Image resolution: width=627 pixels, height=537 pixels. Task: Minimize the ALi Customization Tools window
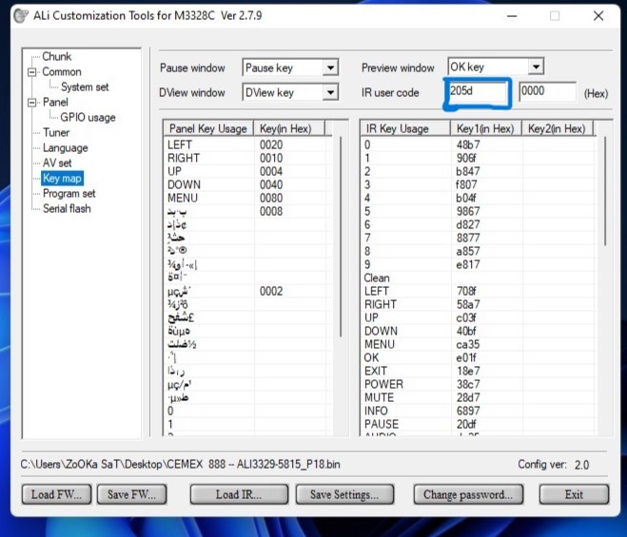[x=512, y=16]
